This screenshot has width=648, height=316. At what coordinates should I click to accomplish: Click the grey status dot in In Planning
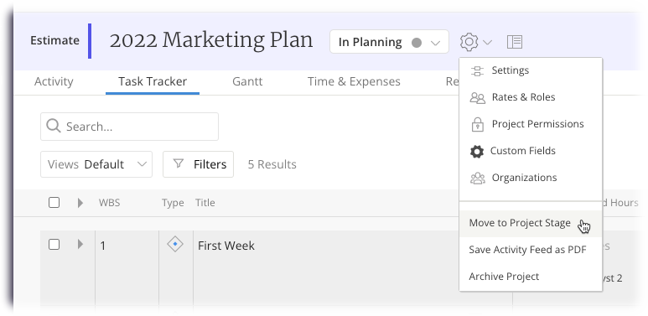(417, 42)
